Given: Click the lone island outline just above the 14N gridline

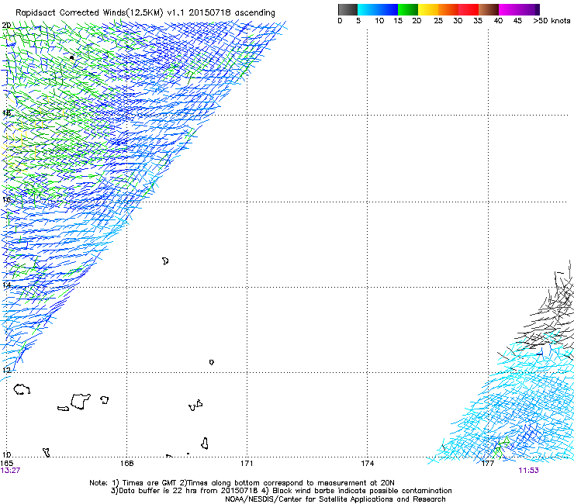Looking at the screenshot, I should pos(165,261).
